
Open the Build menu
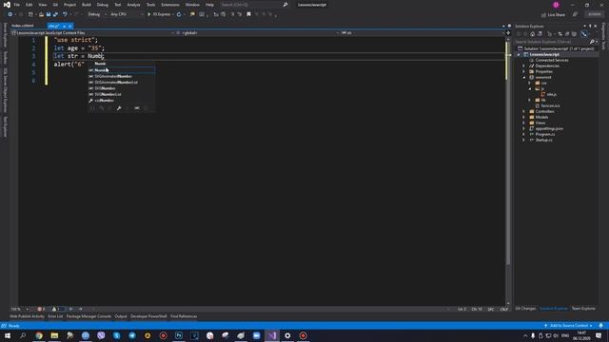[87, 5]
